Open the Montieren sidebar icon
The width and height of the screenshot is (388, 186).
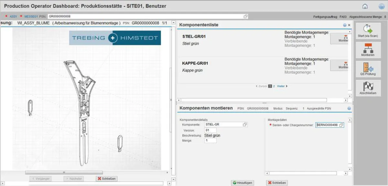[x=368, y=50]
